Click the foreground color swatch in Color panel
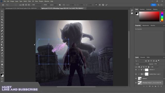The width and height of the screenshot is (165, 93). tap(136, 13)
